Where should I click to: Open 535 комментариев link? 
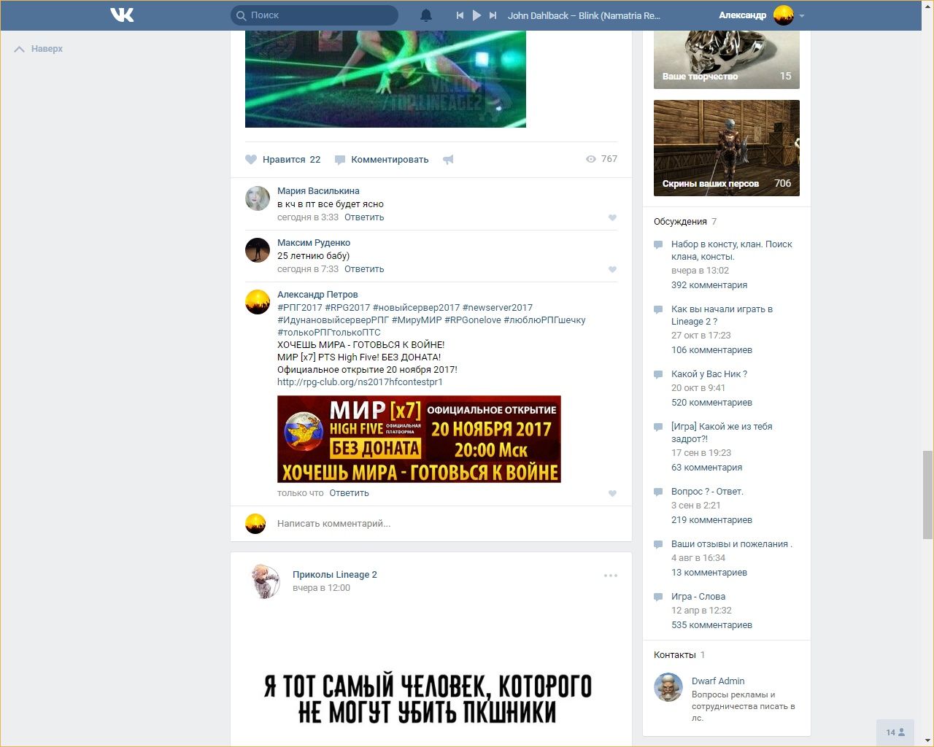point(711,625)
